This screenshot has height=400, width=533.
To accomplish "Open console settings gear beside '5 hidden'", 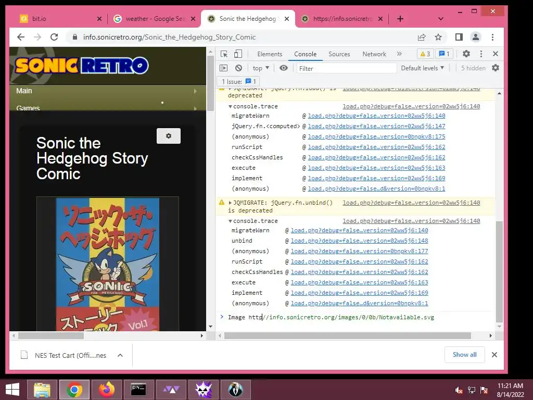I will (496, 68).
